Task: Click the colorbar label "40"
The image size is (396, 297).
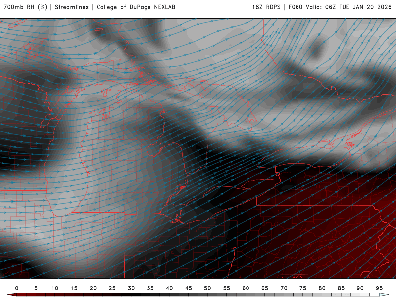Action: point(169,288)
